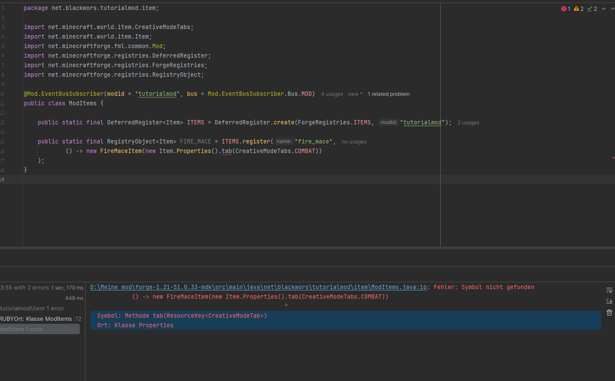Expand the 'Ort: Klasse ModItems :12' entry

pyautogui.click(x=35, y=319)
